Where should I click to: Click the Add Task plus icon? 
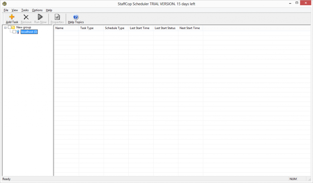(x=12, y=17)
